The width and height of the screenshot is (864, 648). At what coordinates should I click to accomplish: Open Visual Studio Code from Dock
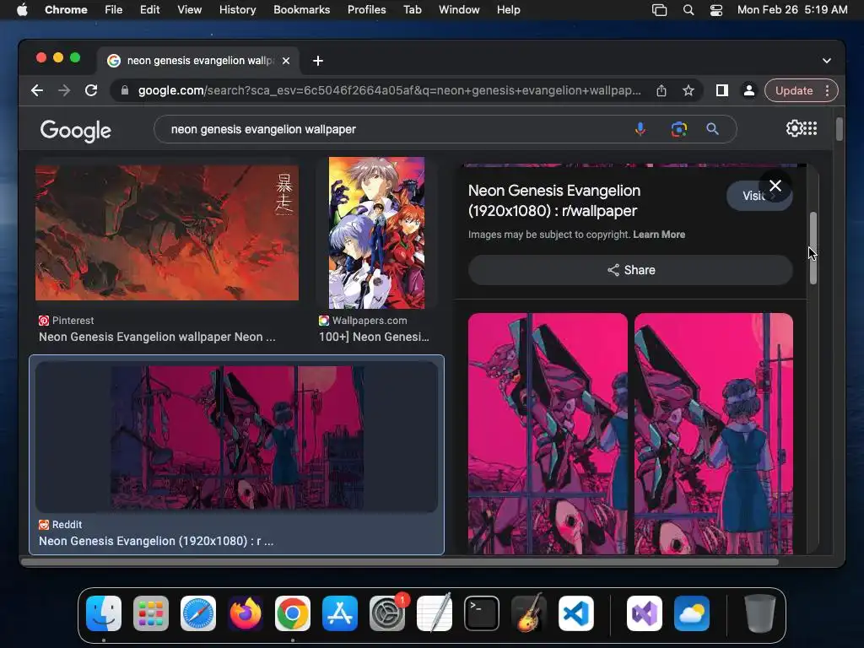pyautogui.click(x=575, y=613)
